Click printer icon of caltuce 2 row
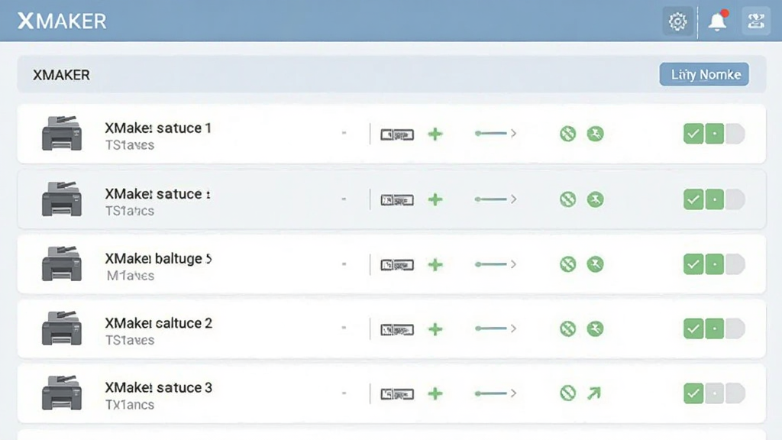 click(62, 328)
